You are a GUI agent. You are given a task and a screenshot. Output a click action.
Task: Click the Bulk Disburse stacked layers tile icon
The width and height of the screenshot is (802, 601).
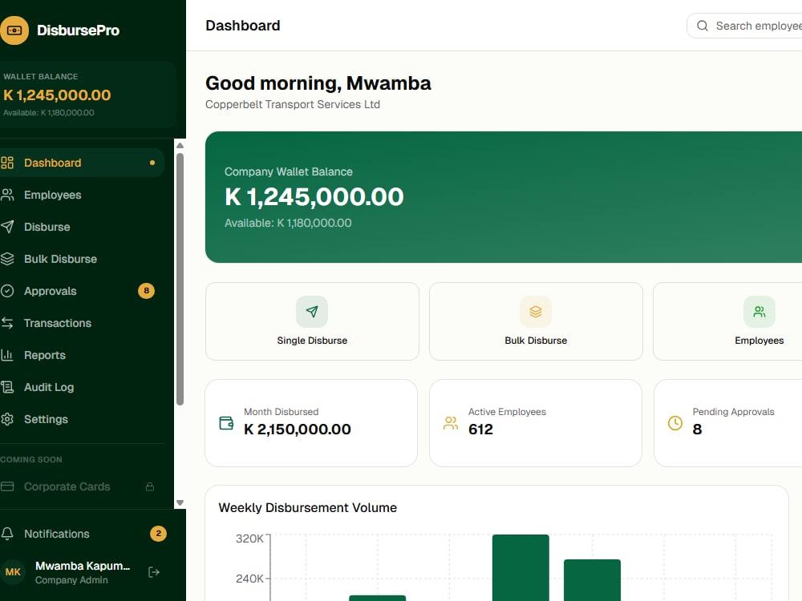pyautogui.click(x=536, y=312)
